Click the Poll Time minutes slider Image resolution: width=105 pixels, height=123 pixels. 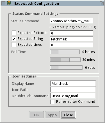tap(65, 60)
